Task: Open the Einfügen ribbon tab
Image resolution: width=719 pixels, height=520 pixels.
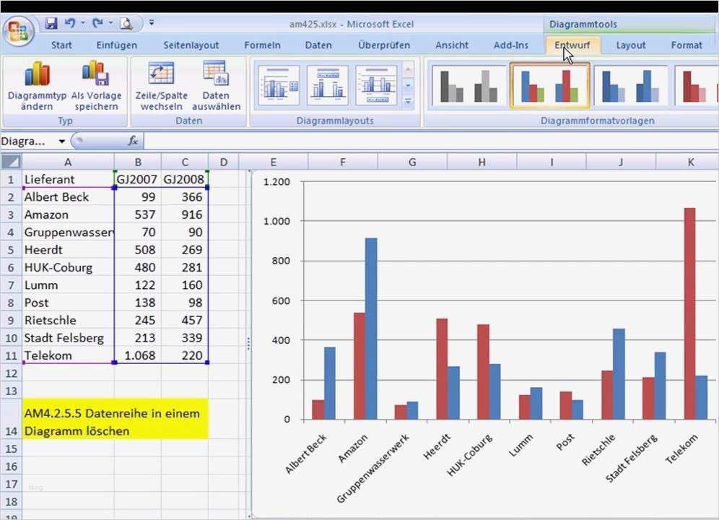Action: click(116, 45)
